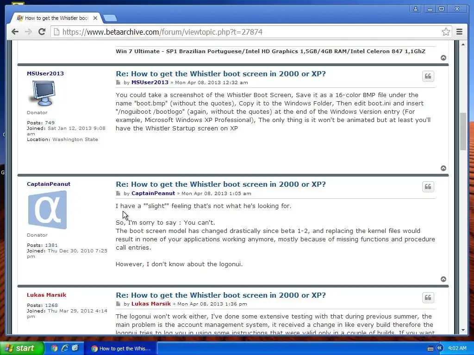Open the on-screen keyboard tray icon
The width and height of the screenshot is (474, 355).
coord(430,349)
